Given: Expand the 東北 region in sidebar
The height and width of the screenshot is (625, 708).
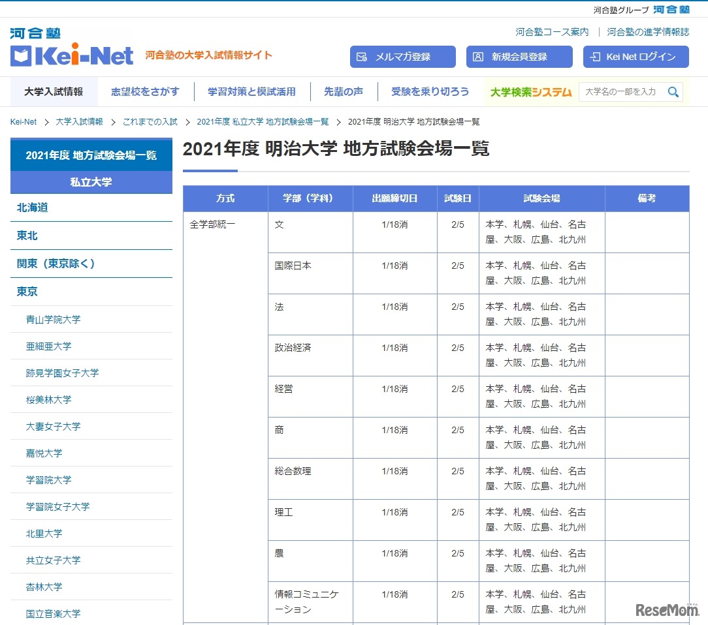Looking at the screenshot, I should point(27,236).
